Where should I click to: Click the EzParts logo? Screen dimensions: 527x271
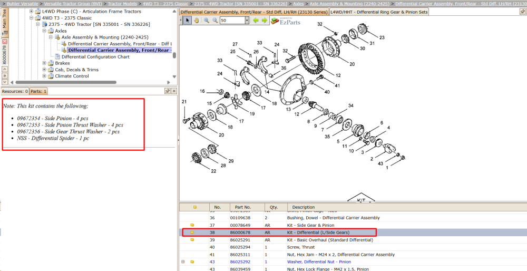point(285,21)
